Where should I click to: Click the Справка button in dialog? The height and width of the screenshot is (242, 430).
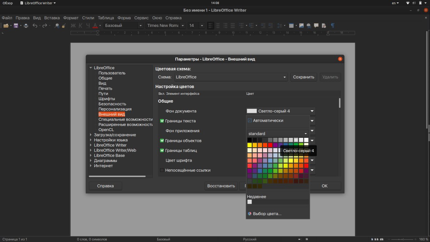[x=105, y=186]
